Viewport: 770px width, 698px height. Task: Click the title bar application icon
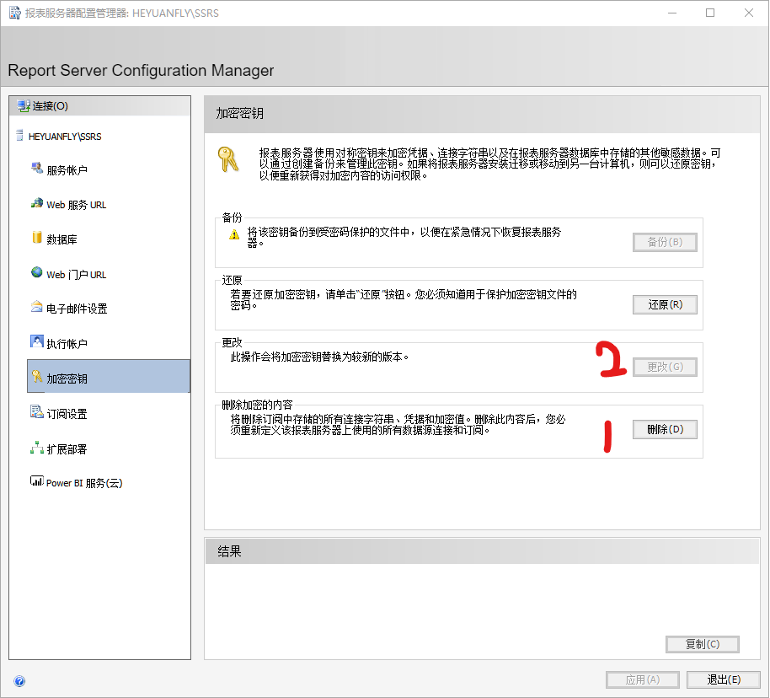click(x=14, y=13)
